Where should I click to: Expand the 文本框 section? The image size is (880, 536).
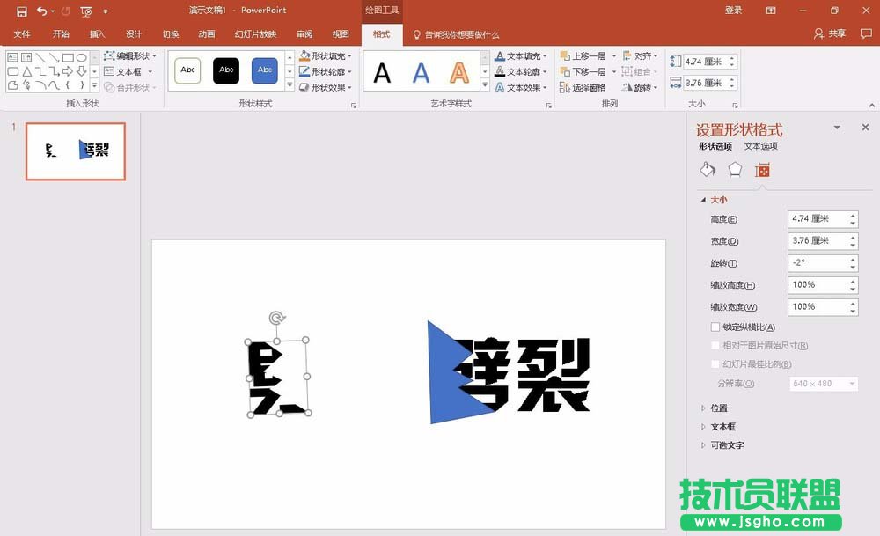[x=722, y=426]
